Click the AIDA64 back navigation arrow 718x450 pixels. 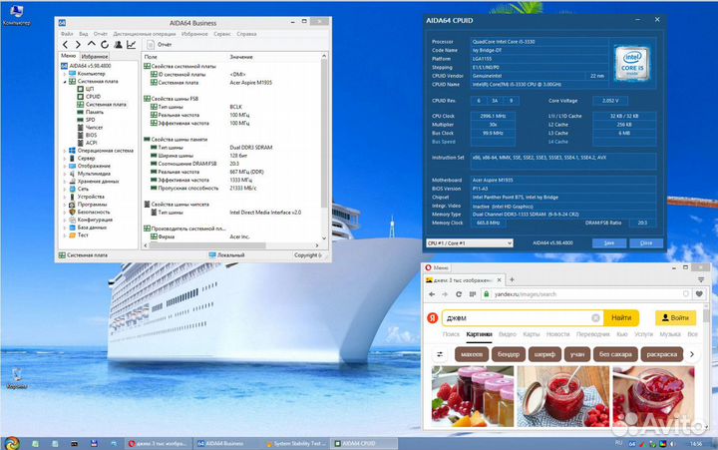click(x=66, y=44)
